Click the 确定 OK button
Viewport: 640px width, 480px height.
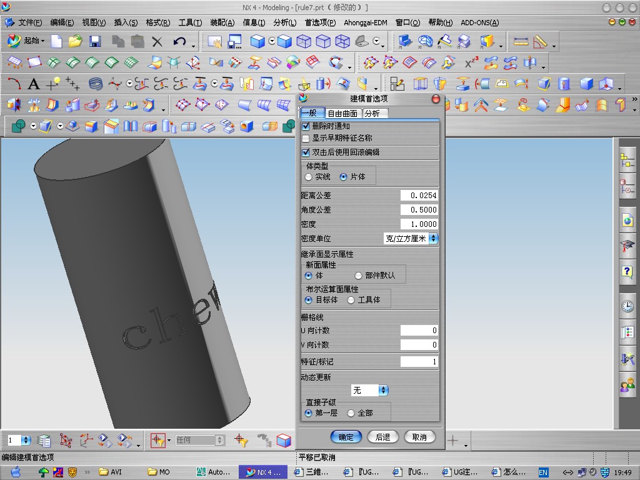pos(346,437)
